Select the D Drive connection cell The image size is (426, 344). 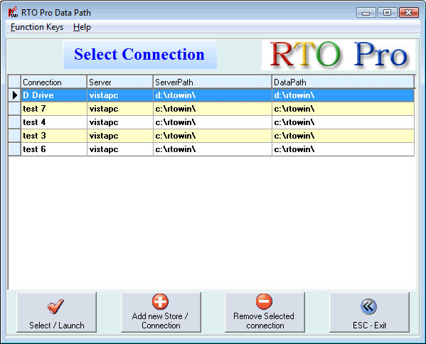click(54, 95)
